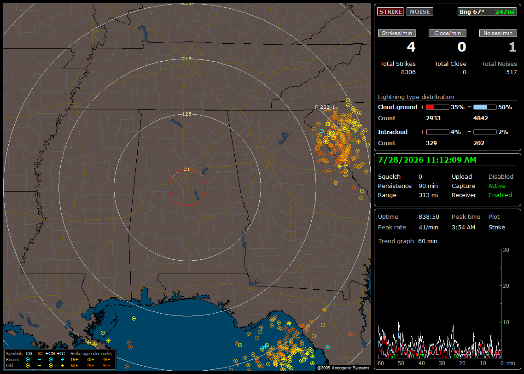Click the pink +IC 4% distribution bar
This screenshot has height=374, width=524.
coord(437,132)
